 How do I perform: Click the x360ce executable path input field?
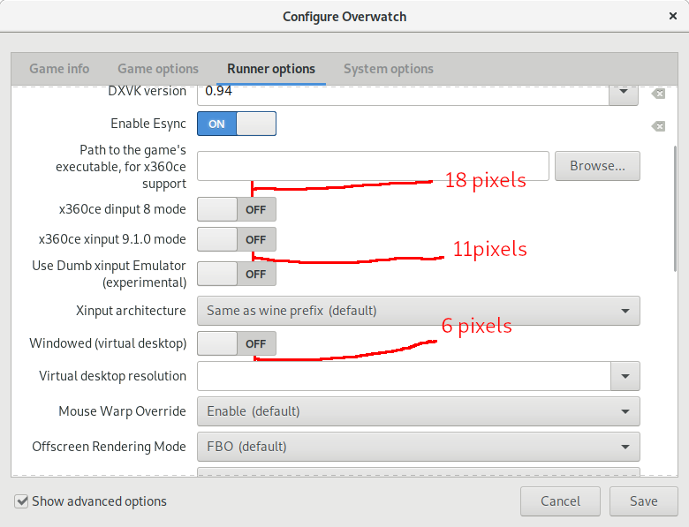(373, 166)
